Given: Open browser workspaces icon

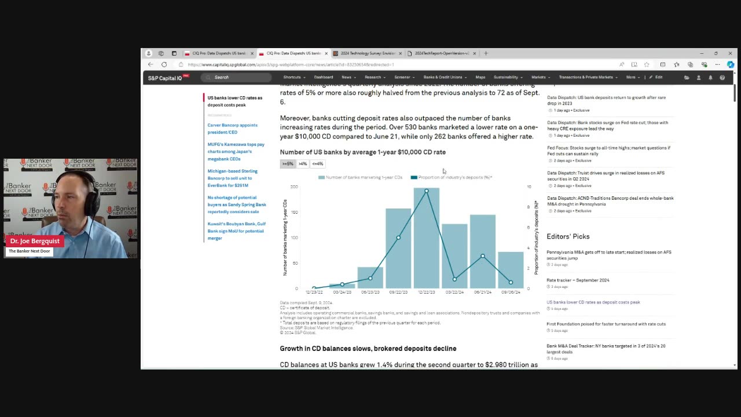Looking at the screenshot, I should coord(161,53).
